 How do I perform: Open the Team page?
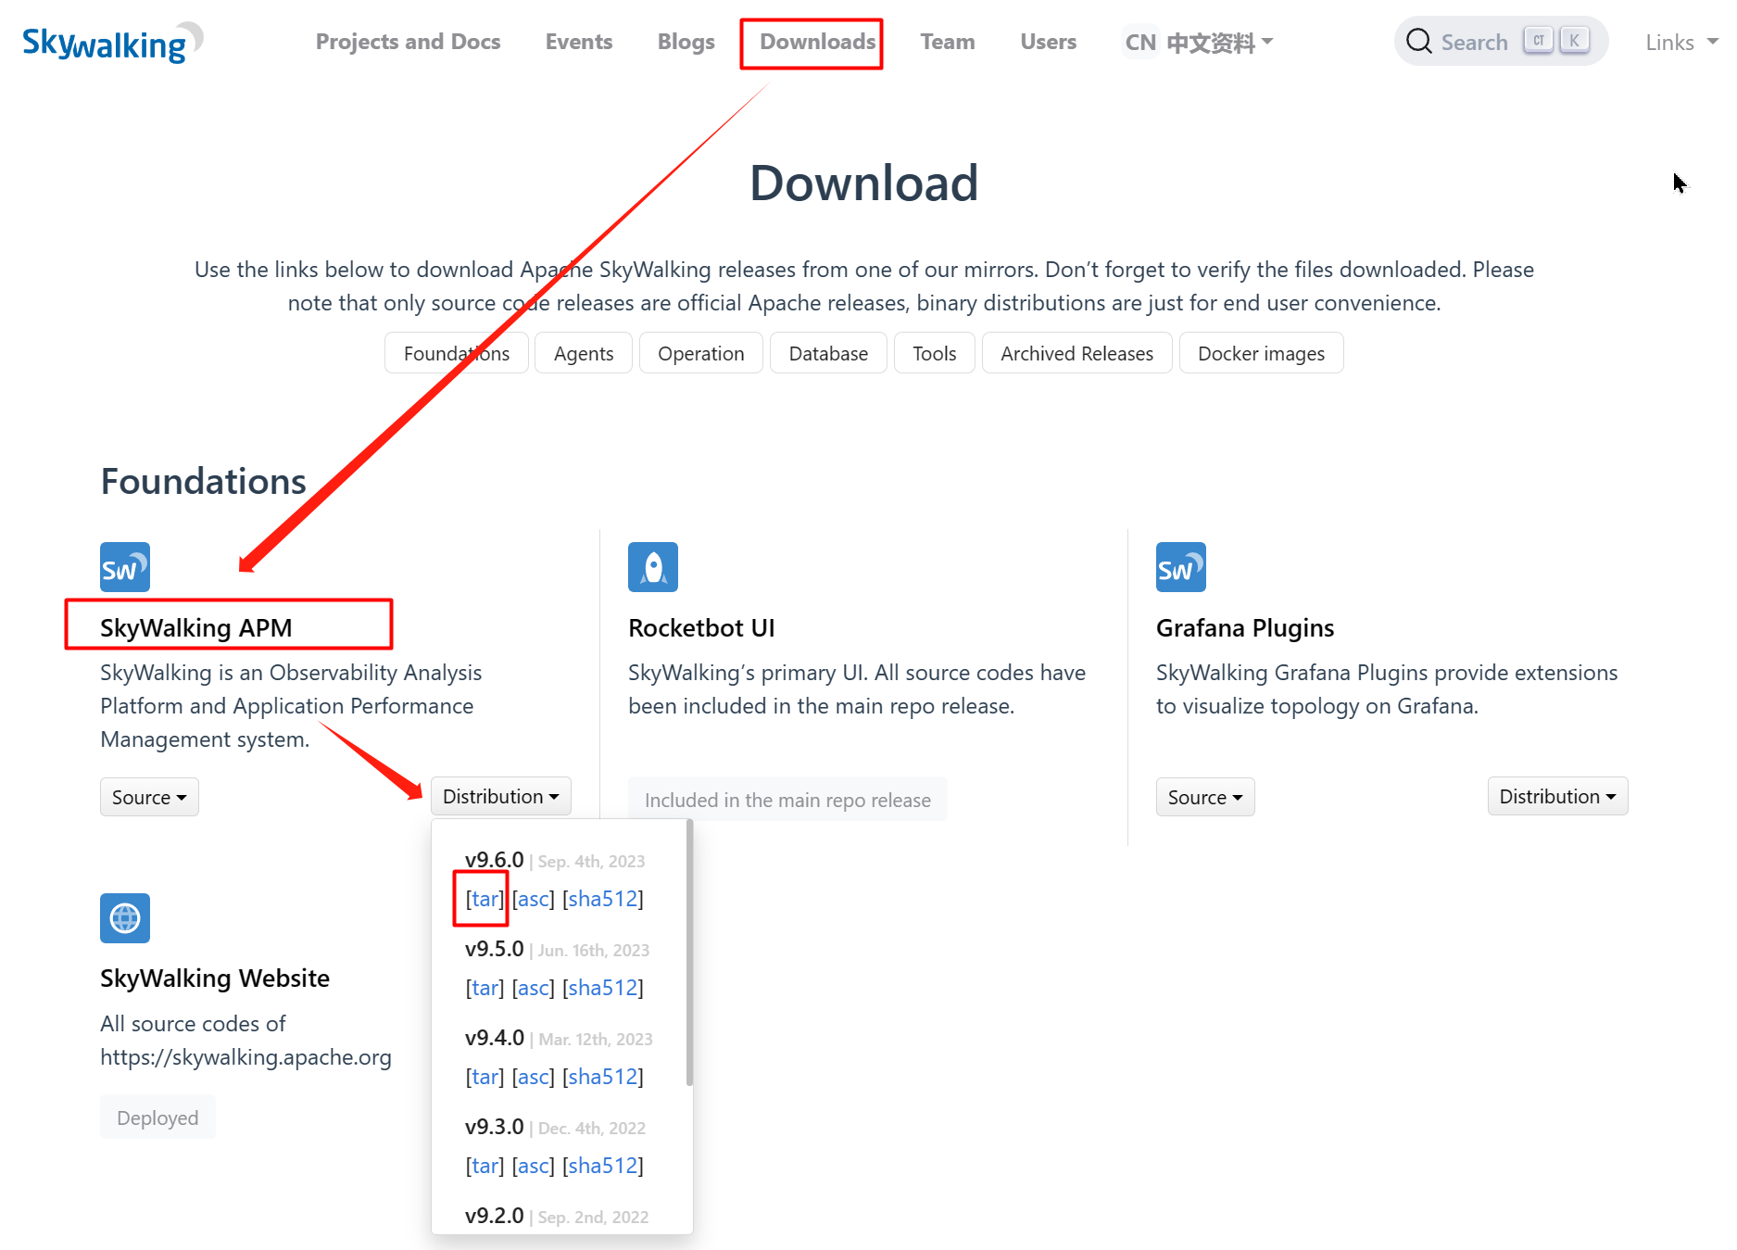(948, 42)
